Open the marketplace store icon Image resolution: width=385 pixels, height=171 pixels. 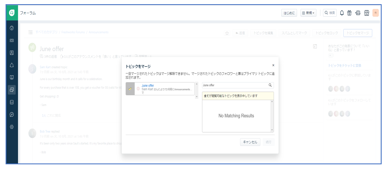coord(367,13)
